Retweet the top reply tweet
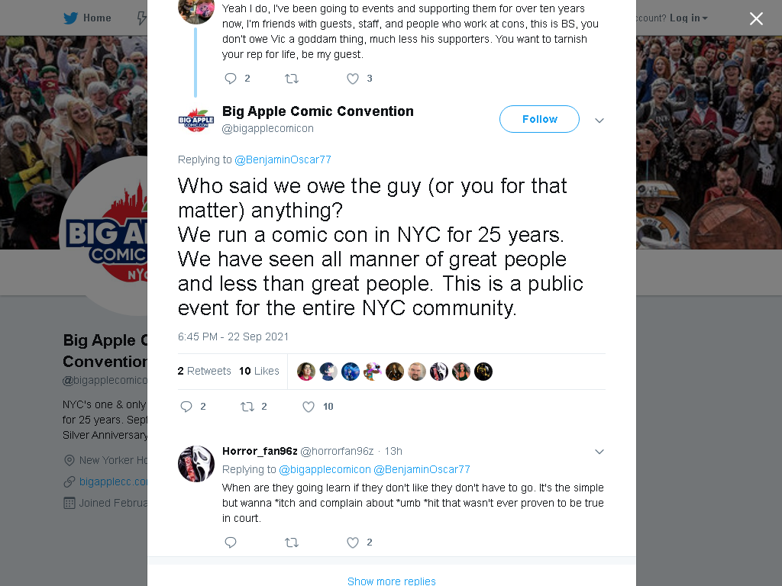This screenshot has width=782, height=586. [292, 79]
